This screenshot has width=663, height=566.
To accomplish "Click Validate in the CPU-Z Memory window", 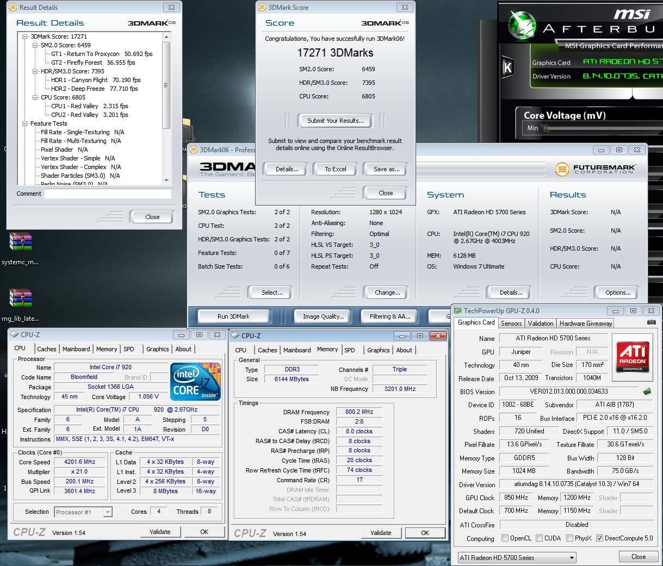I will [x=381, y=533].
